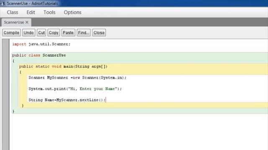Click the 'public class ScannerUse' line
The height and width of the screenshot is (150, 268).
(39, 55)
